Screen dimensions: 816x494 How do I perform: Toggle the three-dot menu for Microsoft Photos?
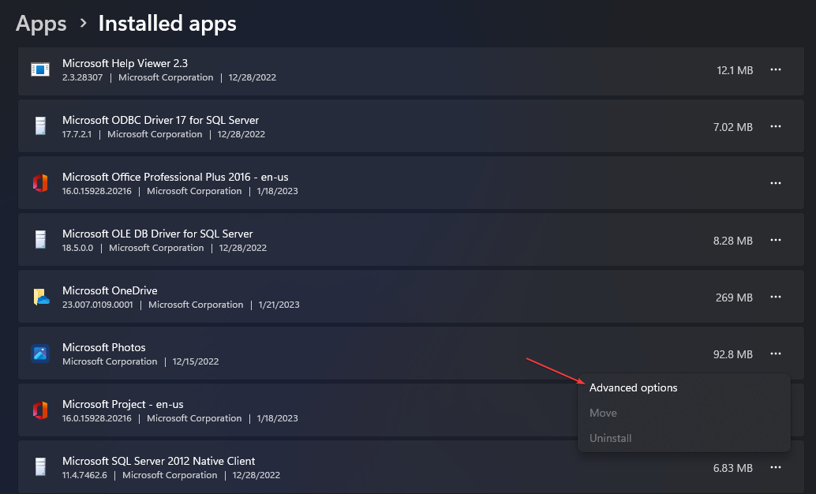coord(776,354)
